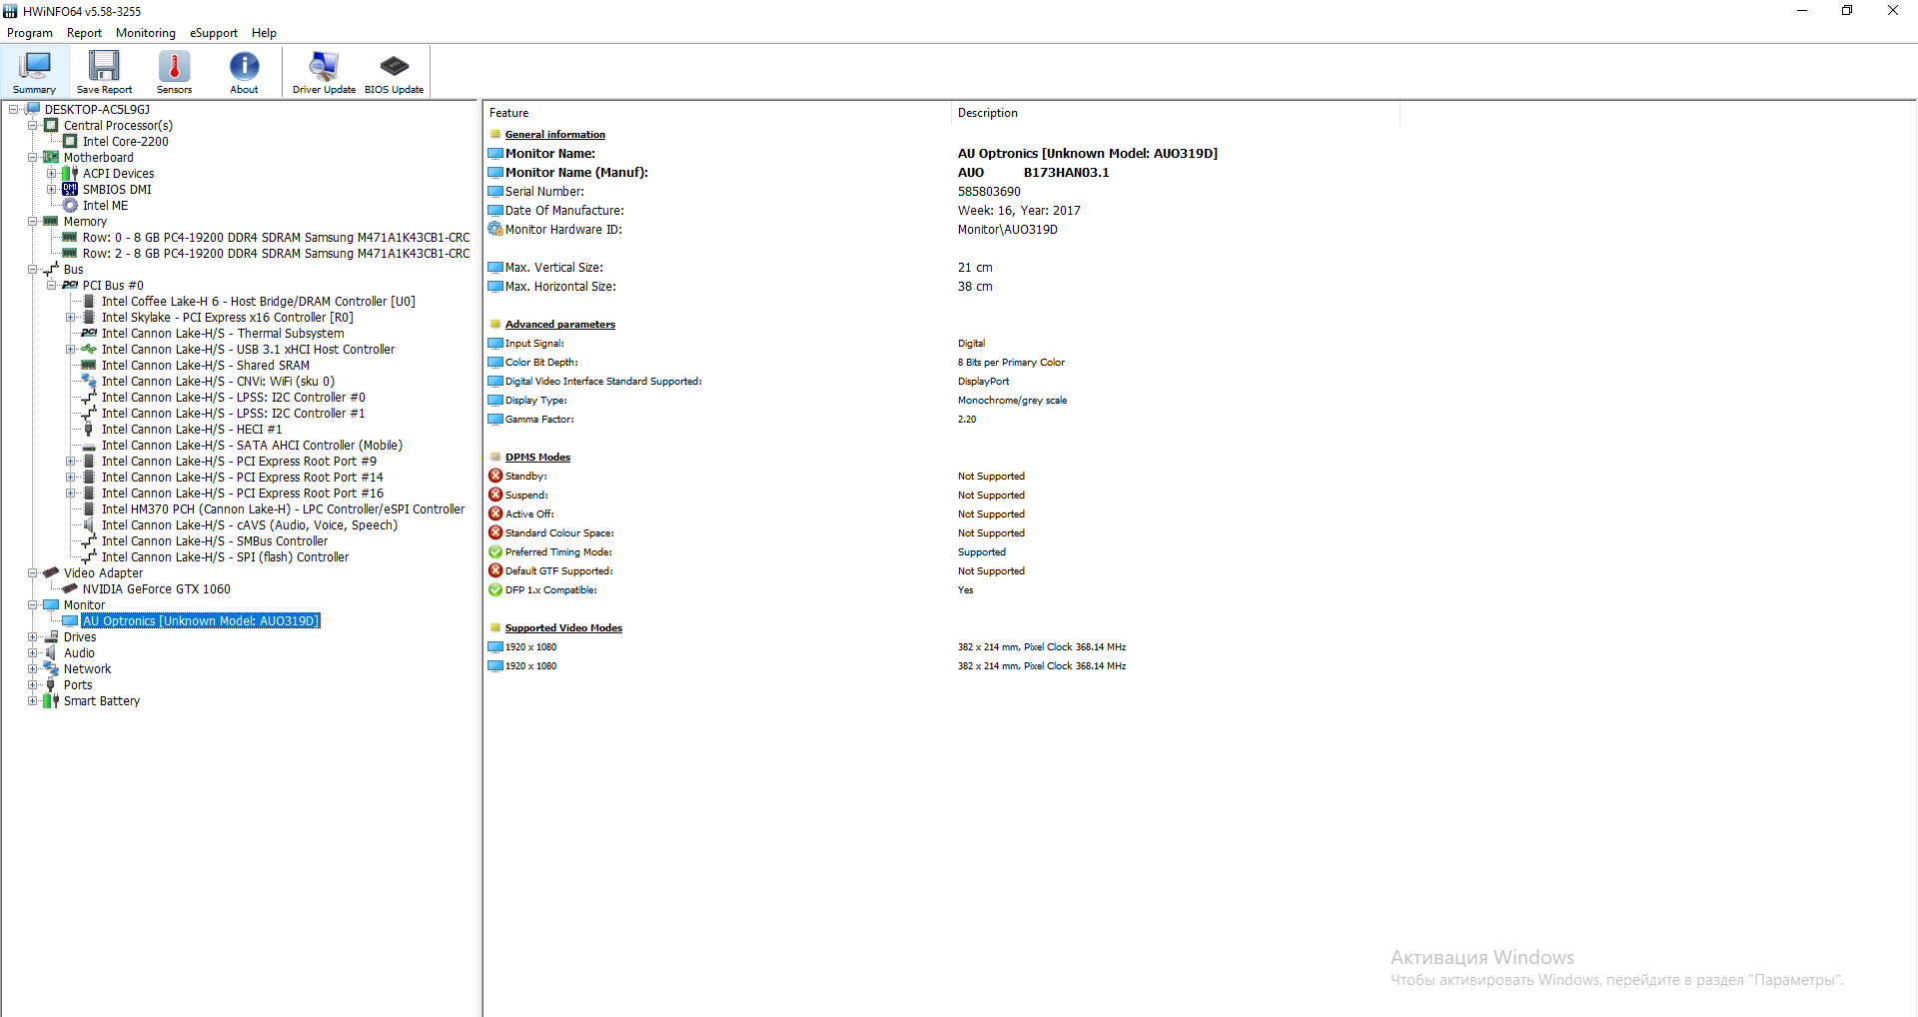Expand the Network branch
The width and height of the screenshot is (1918, 1017).
(x=32, y=669)
